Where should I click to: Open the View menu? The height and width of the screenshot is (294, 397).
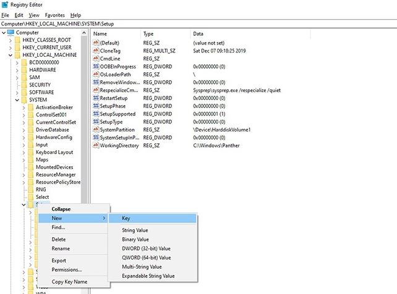34,15
